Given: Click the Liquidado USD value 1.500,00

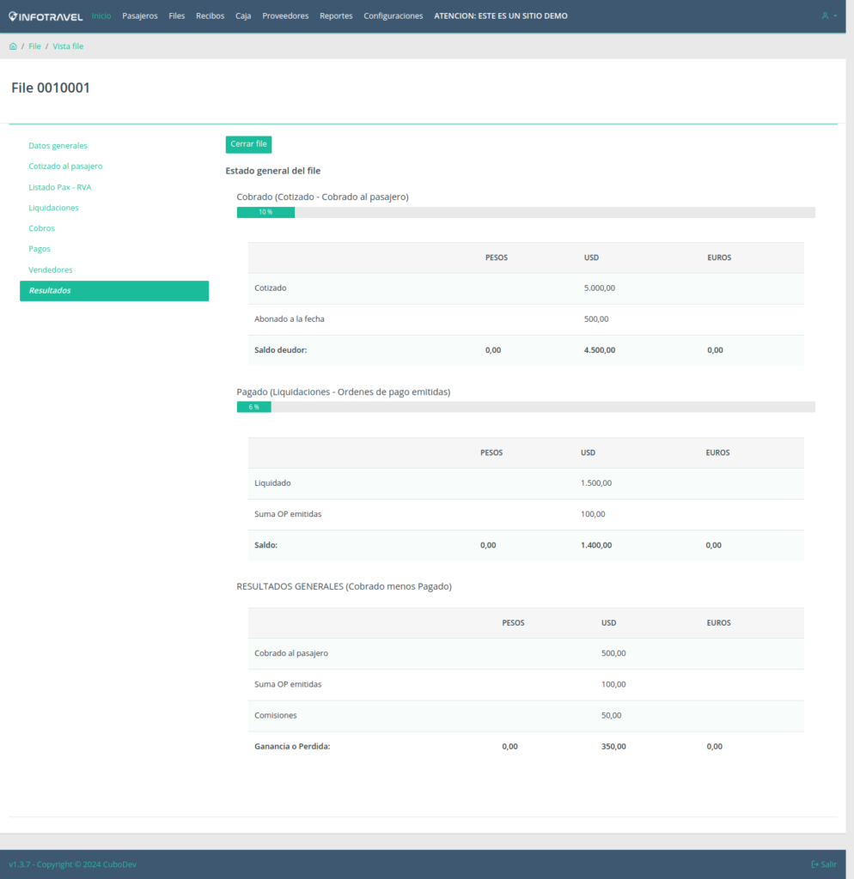Looking at the screenshot, I should (596, 483).
